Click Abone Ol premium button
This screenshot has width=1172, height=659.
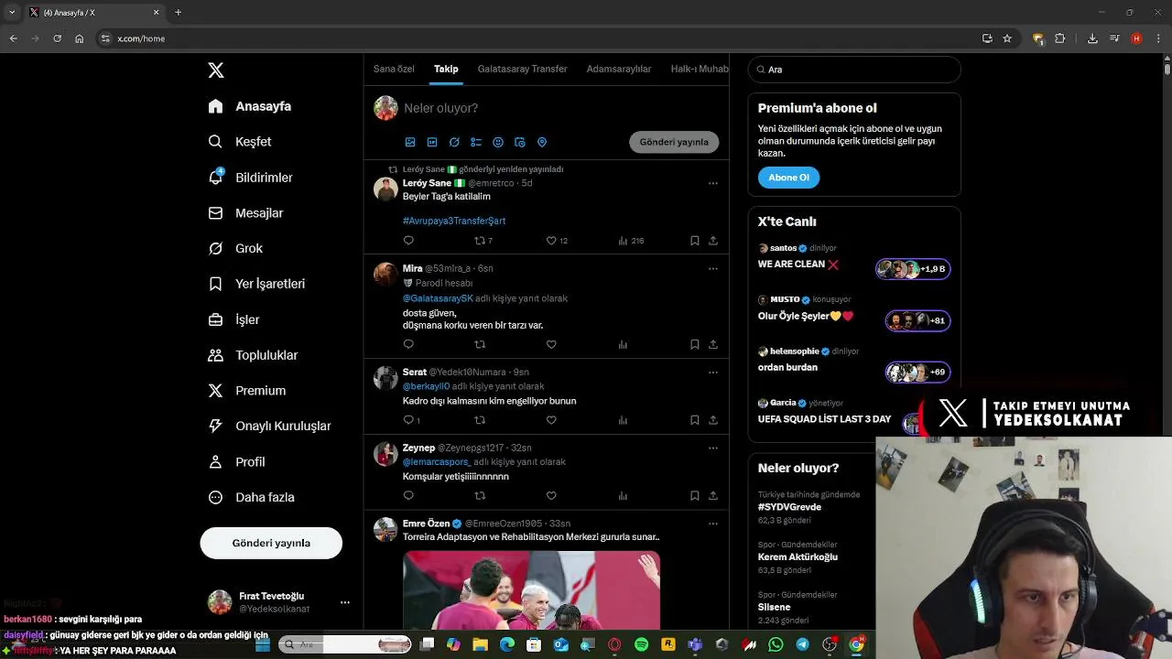(x=788, y=178)
